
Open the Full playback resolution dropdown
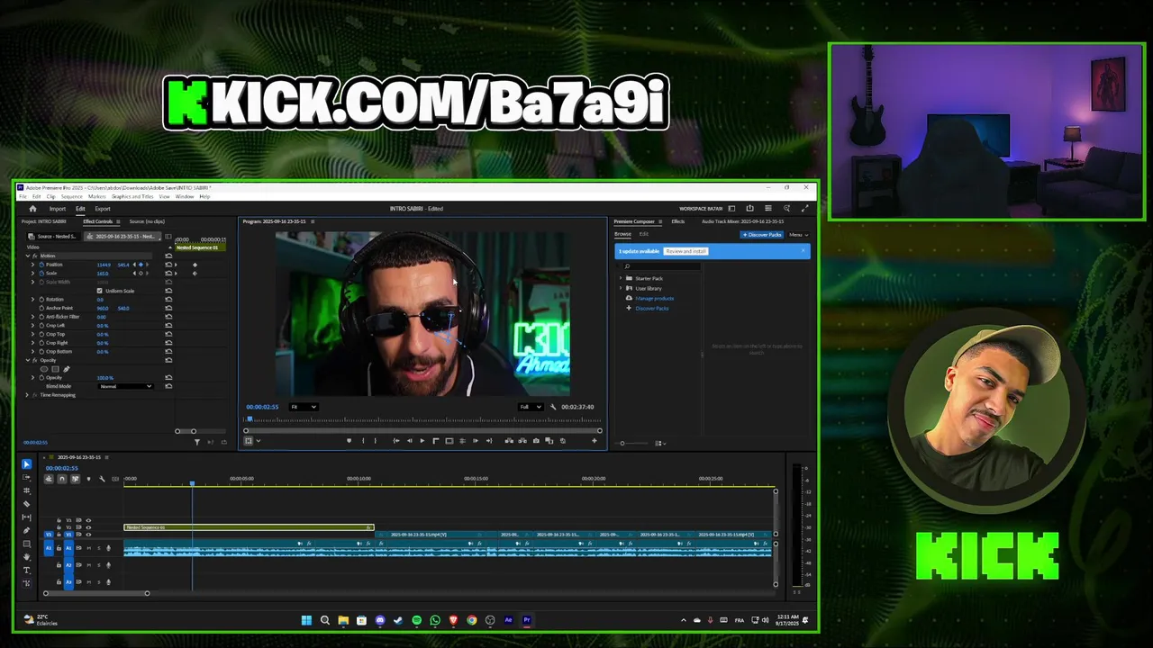pos(531,407)
